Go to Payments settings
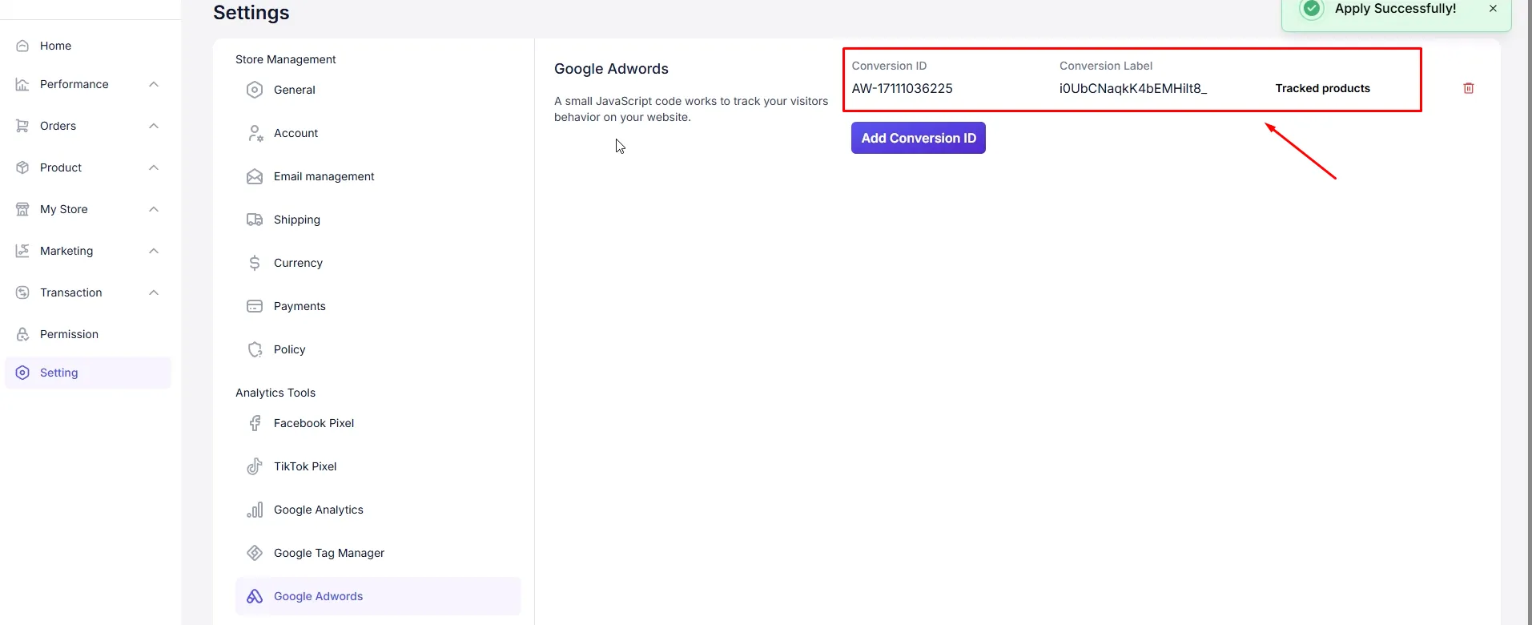The width and height of the screenshot is (1532, 625). [300, 306]
